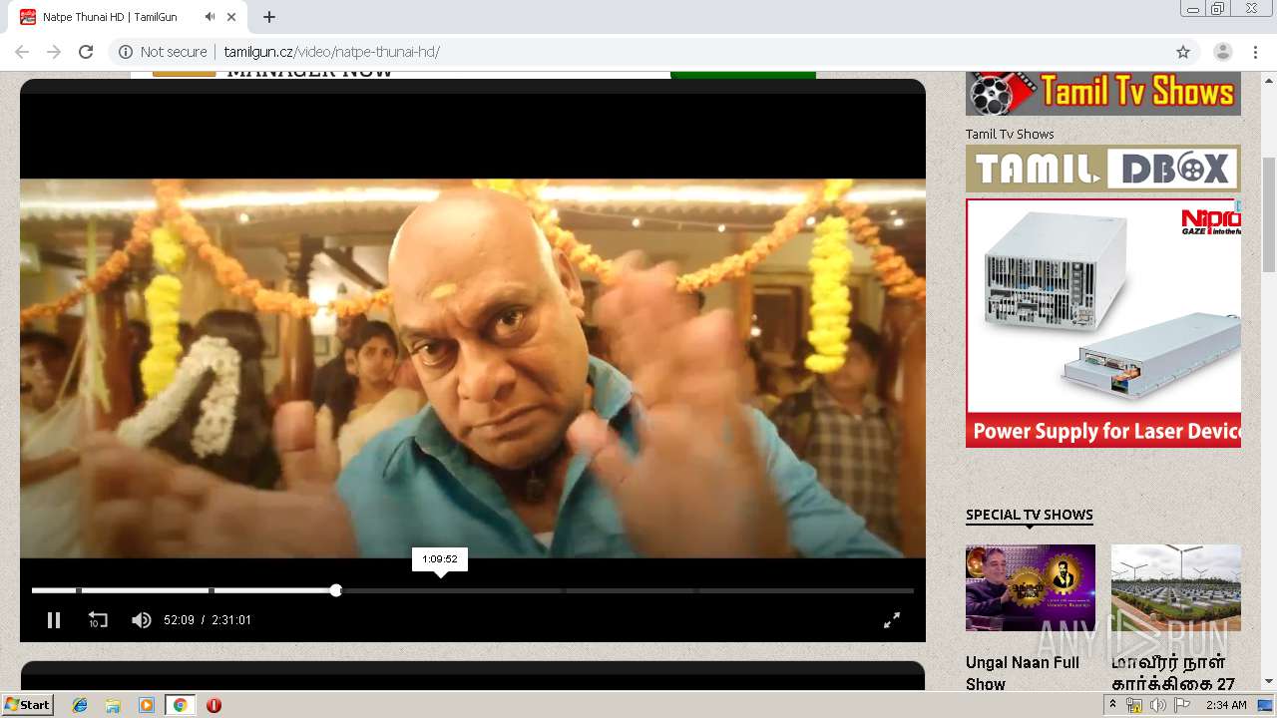1277x718 pixels.
Task: Enter fullscreen video mode
Action: [892, 620]
